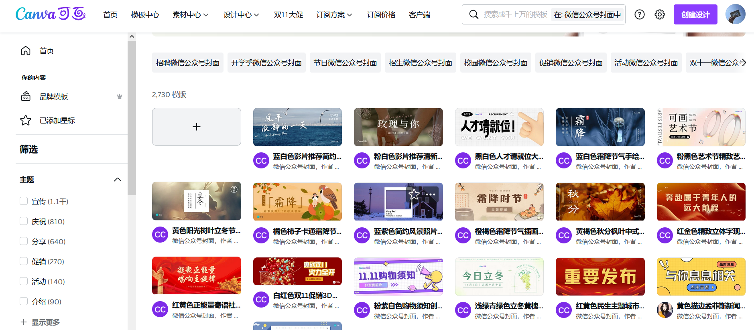This screenshot has height=330, width=754.
Task: Click the author avatar of 黑白色人才请就位 template
Action: [463, 161]
